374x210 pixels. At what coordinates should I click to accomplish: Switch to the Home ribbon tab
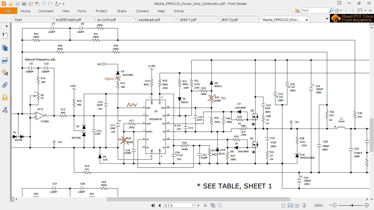tap(25, 11)
